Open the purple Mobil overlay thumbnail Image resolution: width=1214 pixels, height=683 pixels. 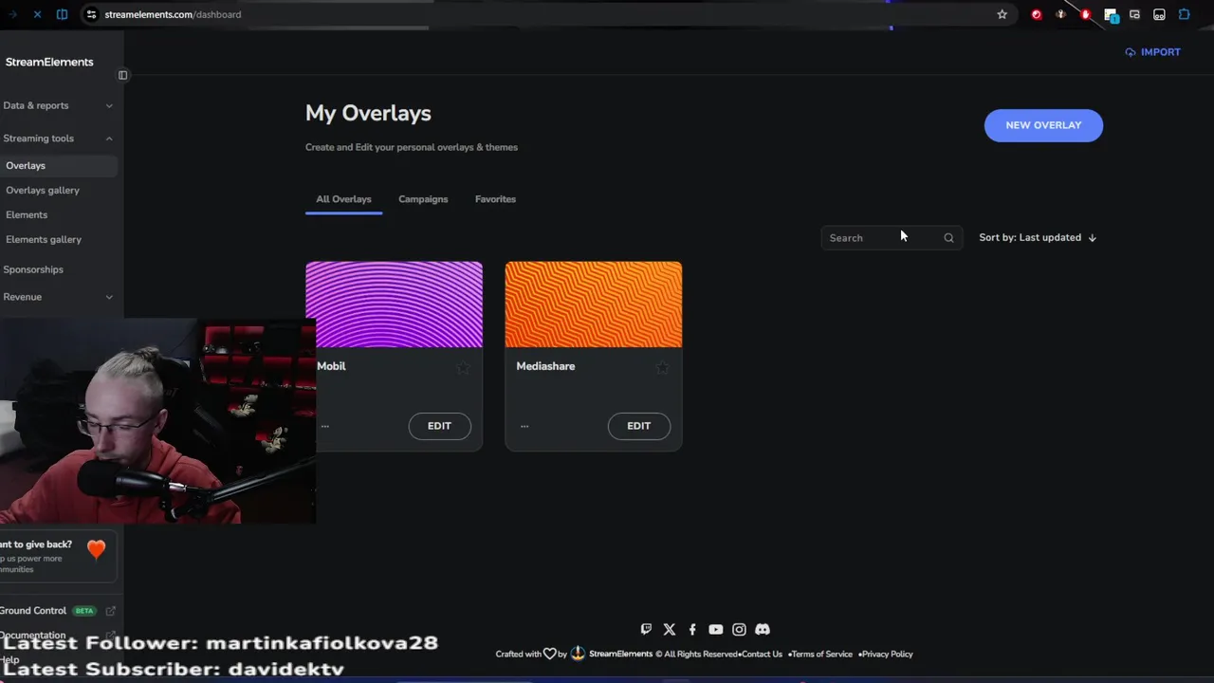[x=394, y=305]
